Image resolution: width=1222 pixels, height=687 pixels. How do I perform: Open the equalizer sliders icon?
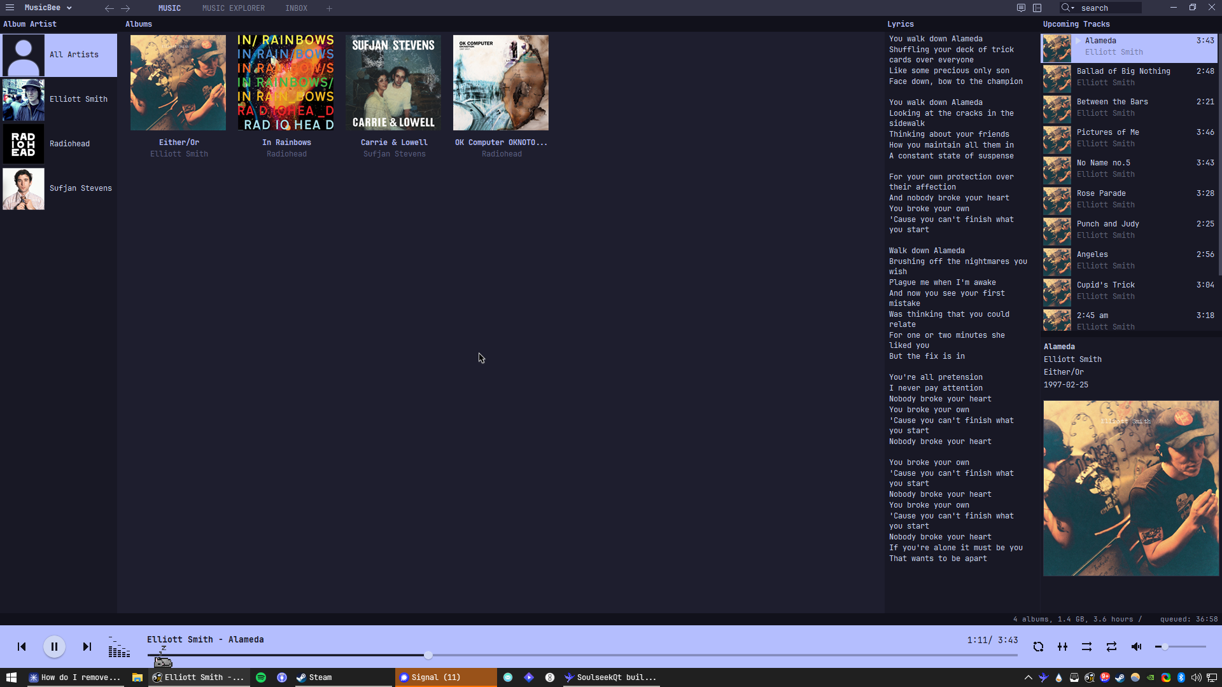[1062, 647]
